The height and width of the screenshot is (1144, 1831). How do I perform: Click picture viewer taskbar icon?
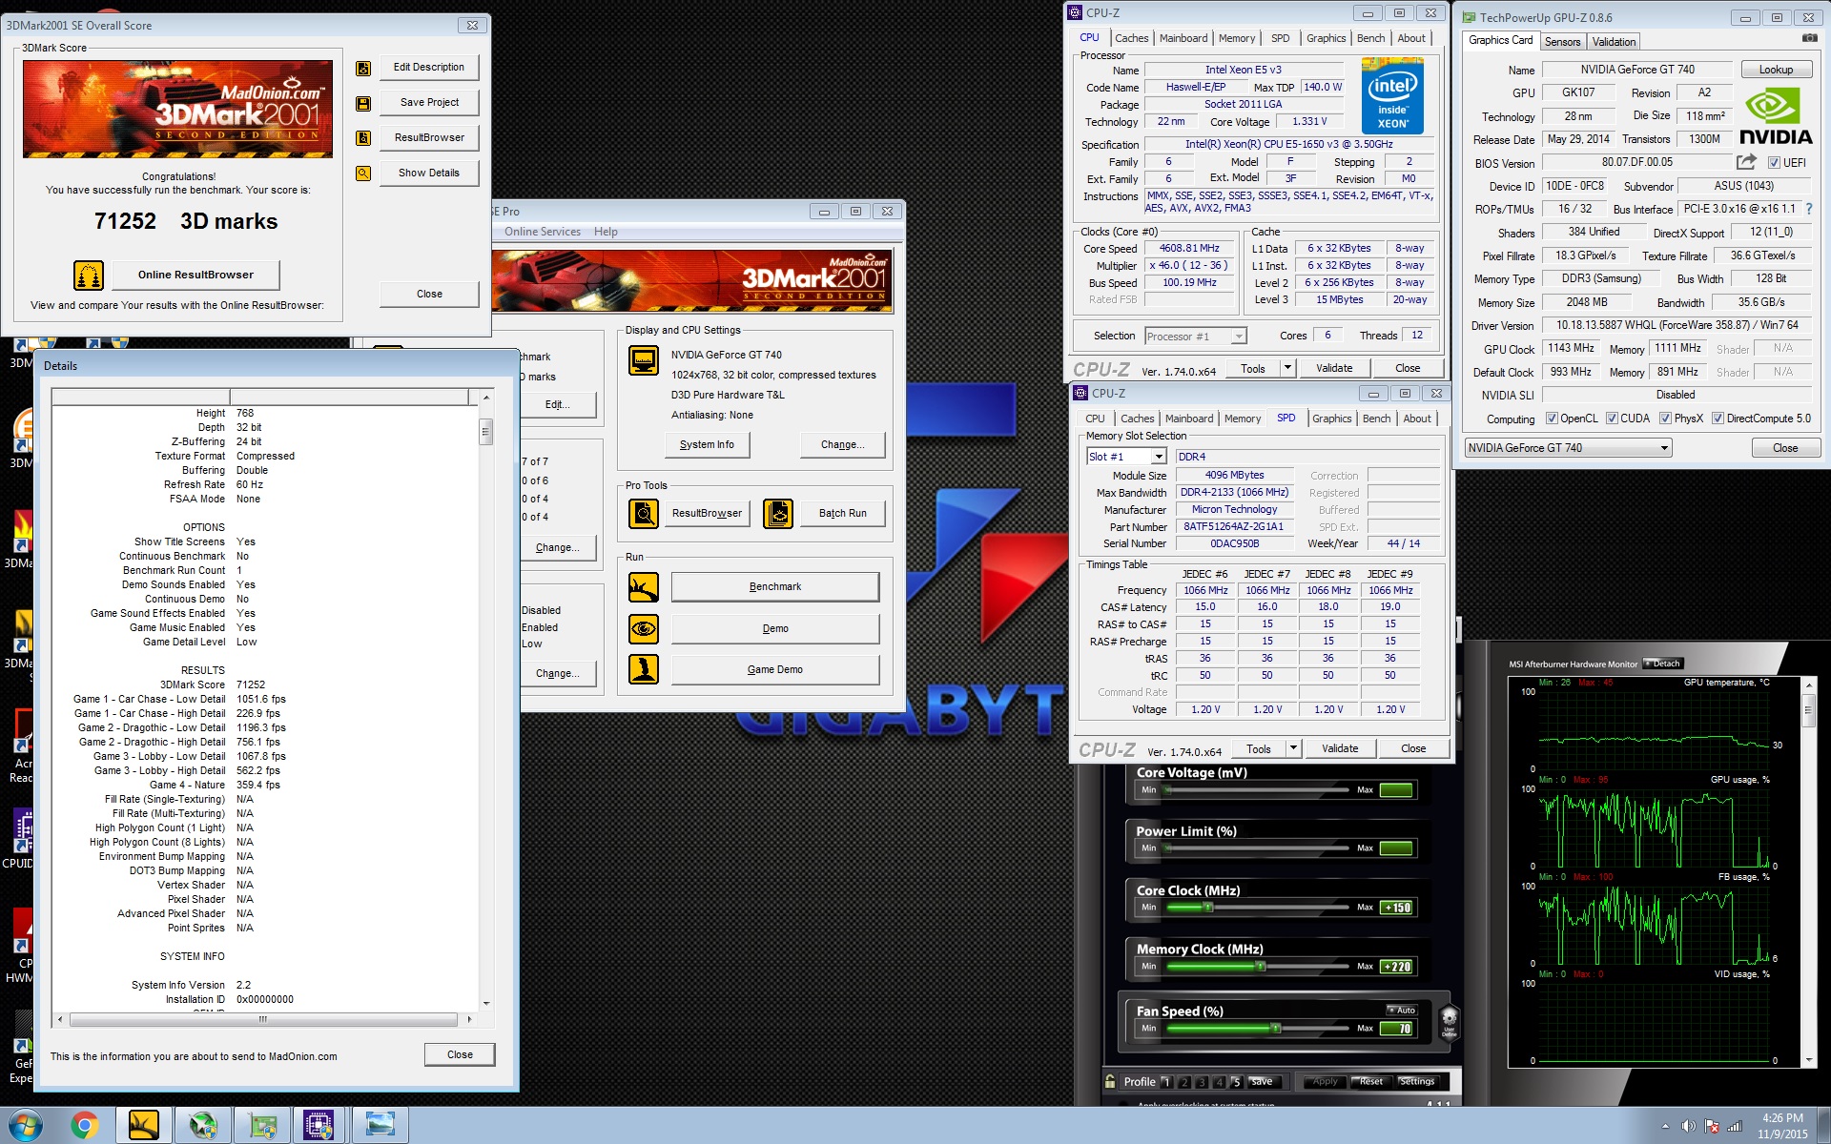pos(380,1126)
